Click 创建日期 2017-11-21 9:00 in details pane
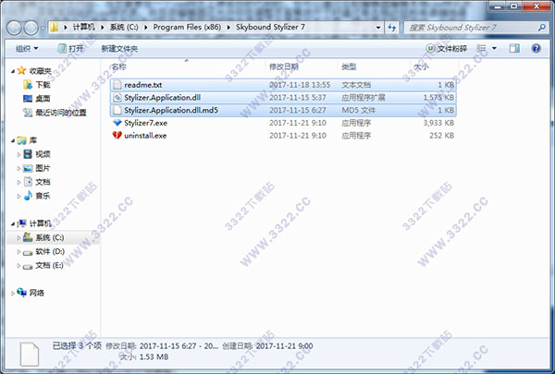555x374 pixels. [267, 346]
